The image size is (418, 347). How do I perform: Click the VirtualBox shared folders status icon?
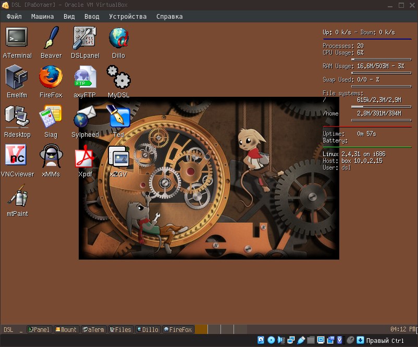coord(311,340)
